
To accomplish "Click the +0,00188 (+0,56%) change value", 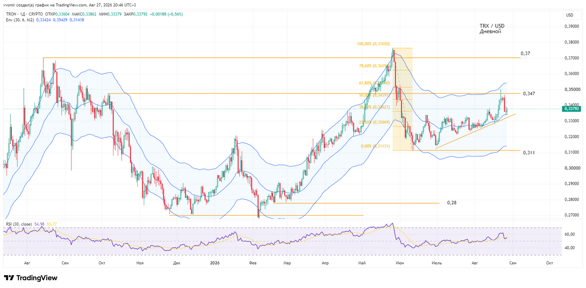I will click(x=166, y=14).
